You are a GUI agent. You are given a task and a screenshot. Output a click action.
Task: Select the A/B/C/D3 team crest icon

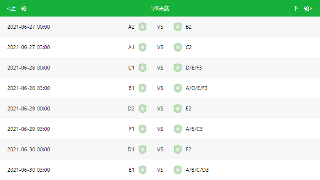pos(178,170)
